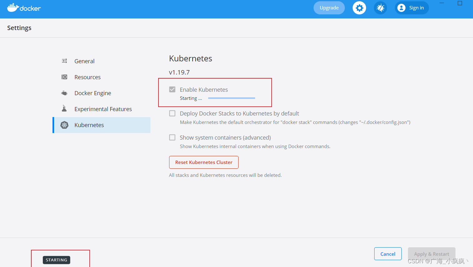
Task: Click the Docker Engine icon in the sidebar
Action: [x=64, y=93]
